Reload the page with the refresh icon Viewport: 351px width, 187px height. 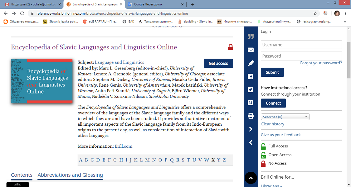22,13
